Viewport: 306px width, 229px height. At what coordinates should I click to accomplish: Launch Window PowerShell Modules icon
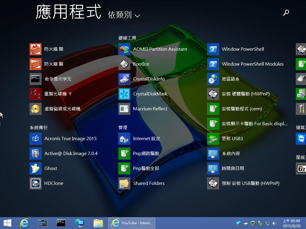[x=213, y=64]
